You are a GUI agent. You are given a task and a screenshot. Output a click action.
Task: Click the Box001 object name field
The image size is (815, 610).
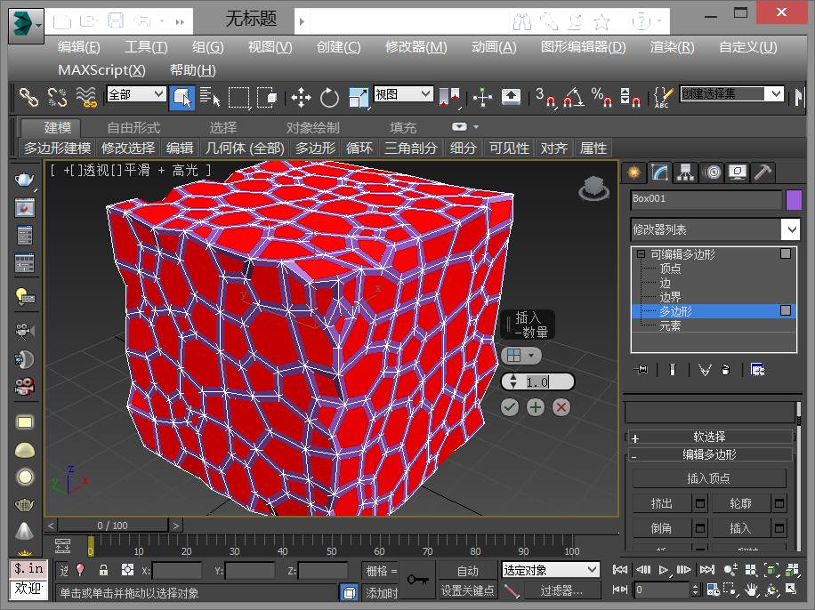pos(706,200)
